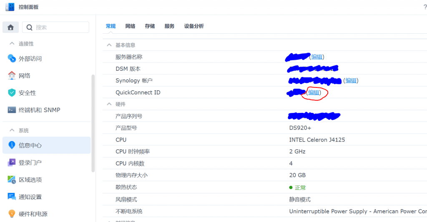Collapse the 连接性 sidebar group
This screenshot has width=427, height=222.
coord(12,44)
